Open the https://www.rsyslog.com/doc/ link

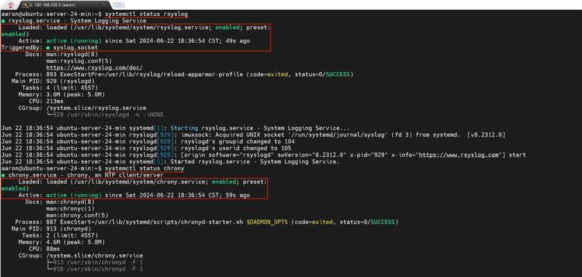pos(94,67)
